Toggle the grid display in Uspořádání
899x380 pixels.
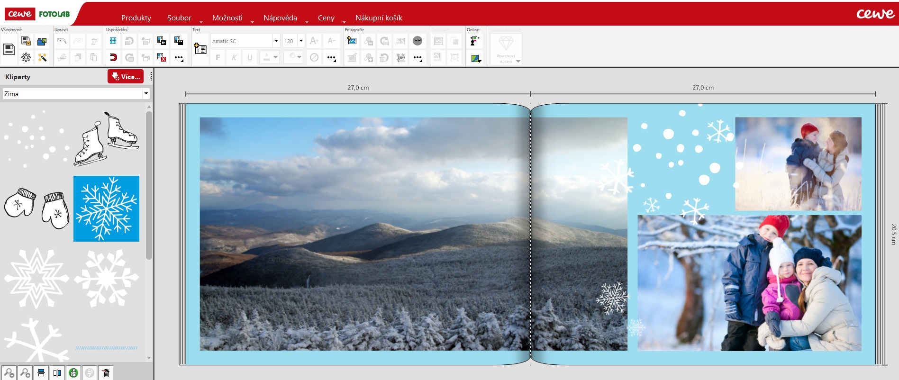coord(113,41)
